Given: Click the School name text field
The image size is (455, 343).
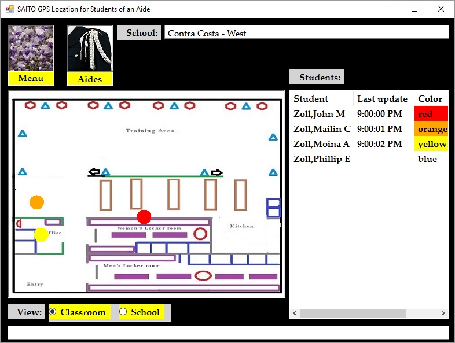Looking at the screenshot, I should pos(306,33).
